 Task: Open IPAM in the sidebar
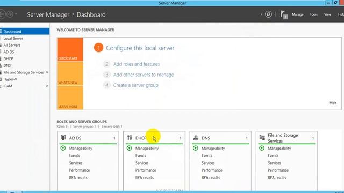click(8, 86)
